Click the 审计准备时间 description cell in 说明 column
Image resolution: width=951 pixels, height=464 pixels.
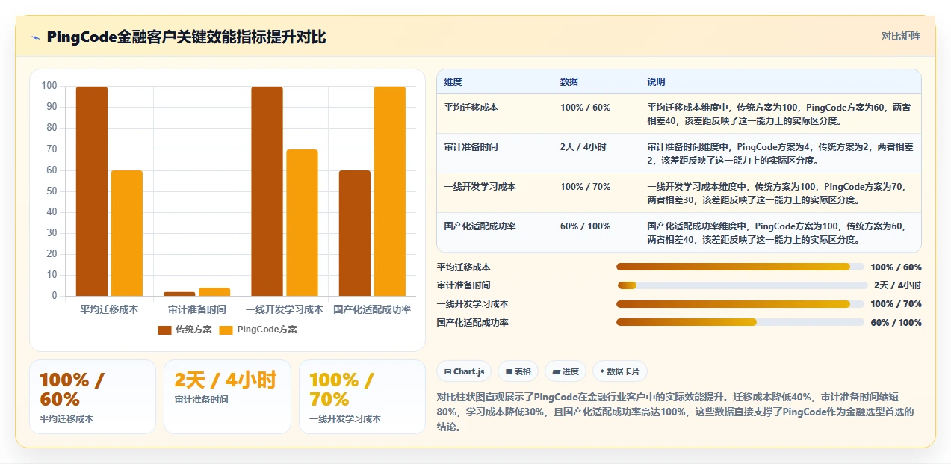click(779, 153)
